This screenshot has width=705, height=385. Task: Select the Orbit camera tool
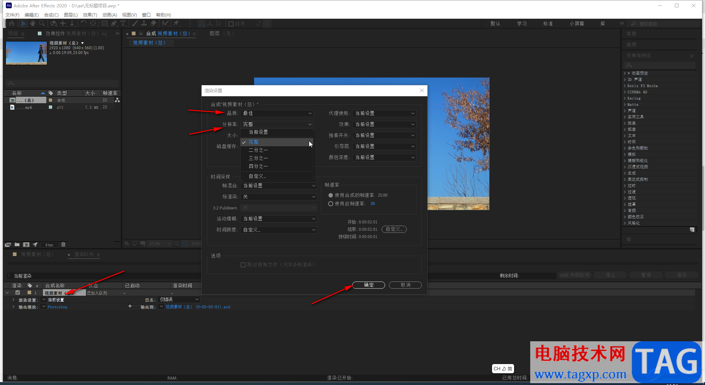click(54, 24)
